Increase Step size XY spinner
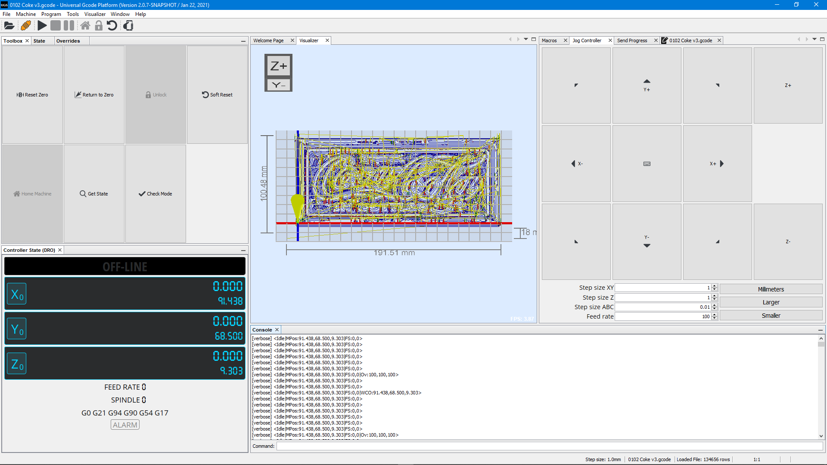 [x=715, y=286]
